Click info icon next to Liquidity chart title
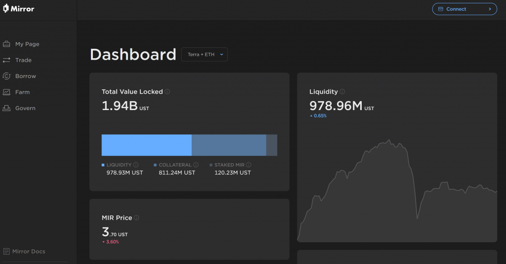Viewport: 506px width, 264px height. point(342,92)
